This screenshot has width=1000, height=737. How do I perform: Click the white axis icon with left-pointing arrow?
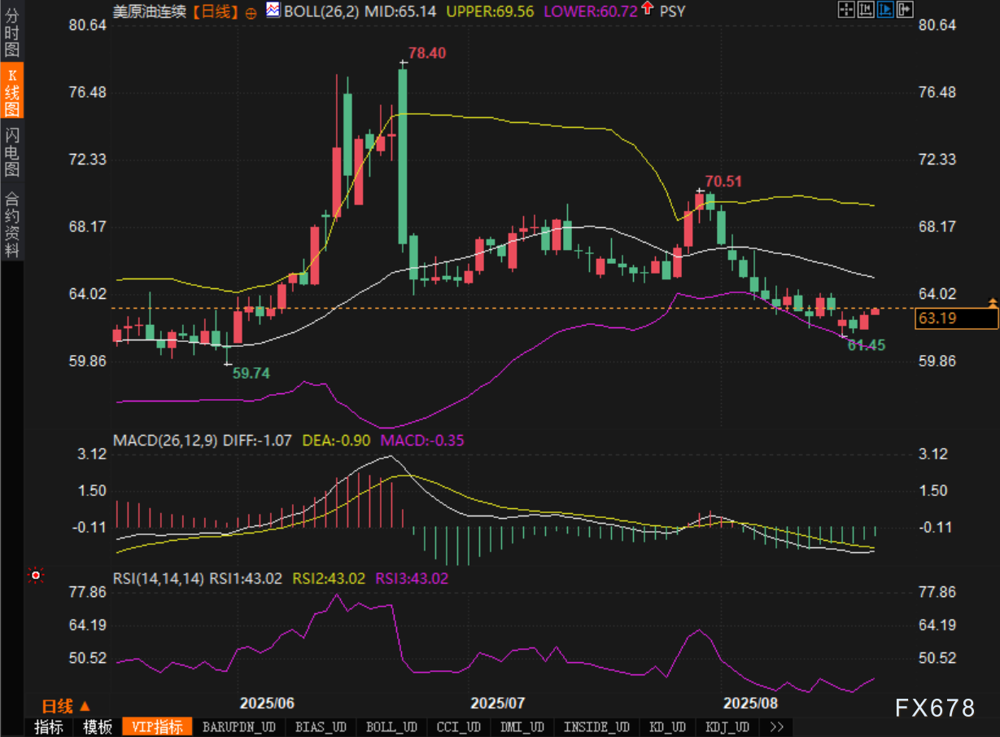pyautogui.click(x=866, y=10)
